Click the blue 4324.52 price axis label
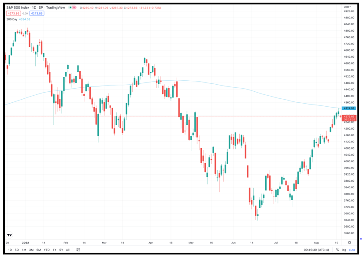 click(349, 108)
